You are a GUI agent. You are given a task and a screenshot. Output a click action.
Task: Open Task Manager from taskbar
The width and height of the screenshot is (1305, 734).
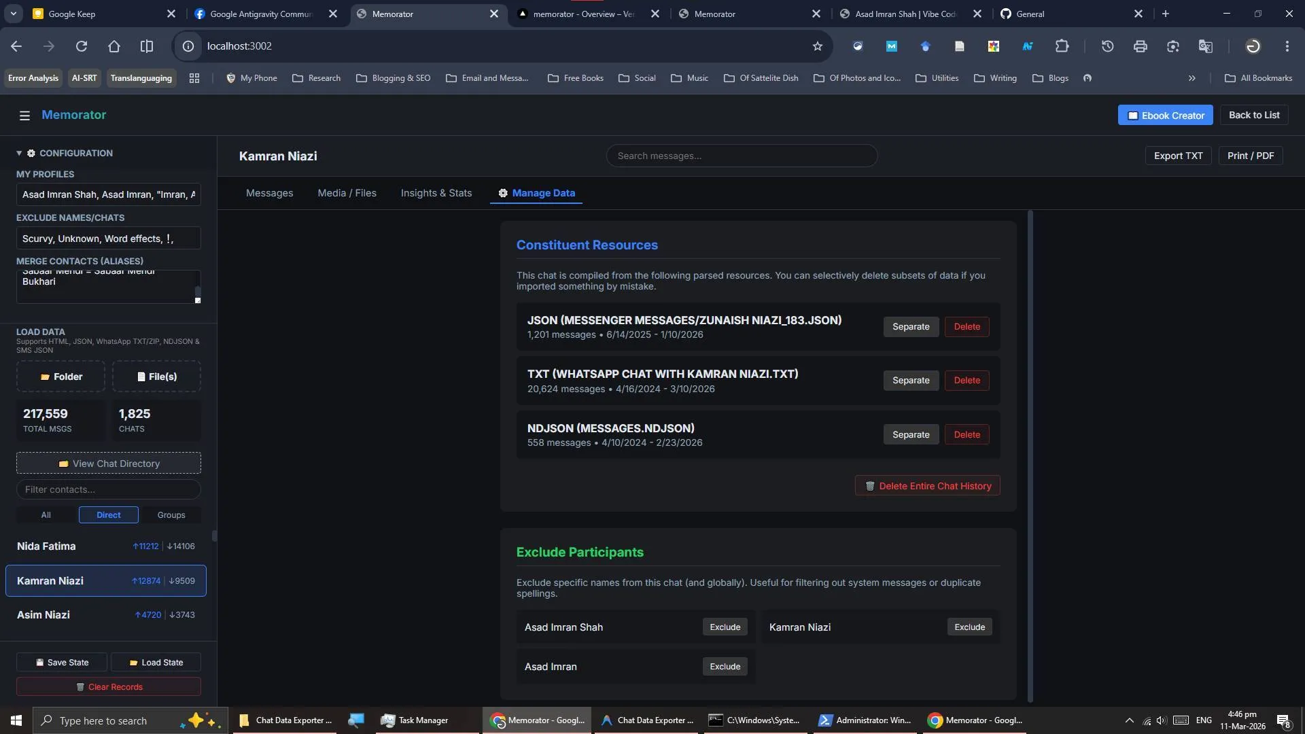click(415, 720)
